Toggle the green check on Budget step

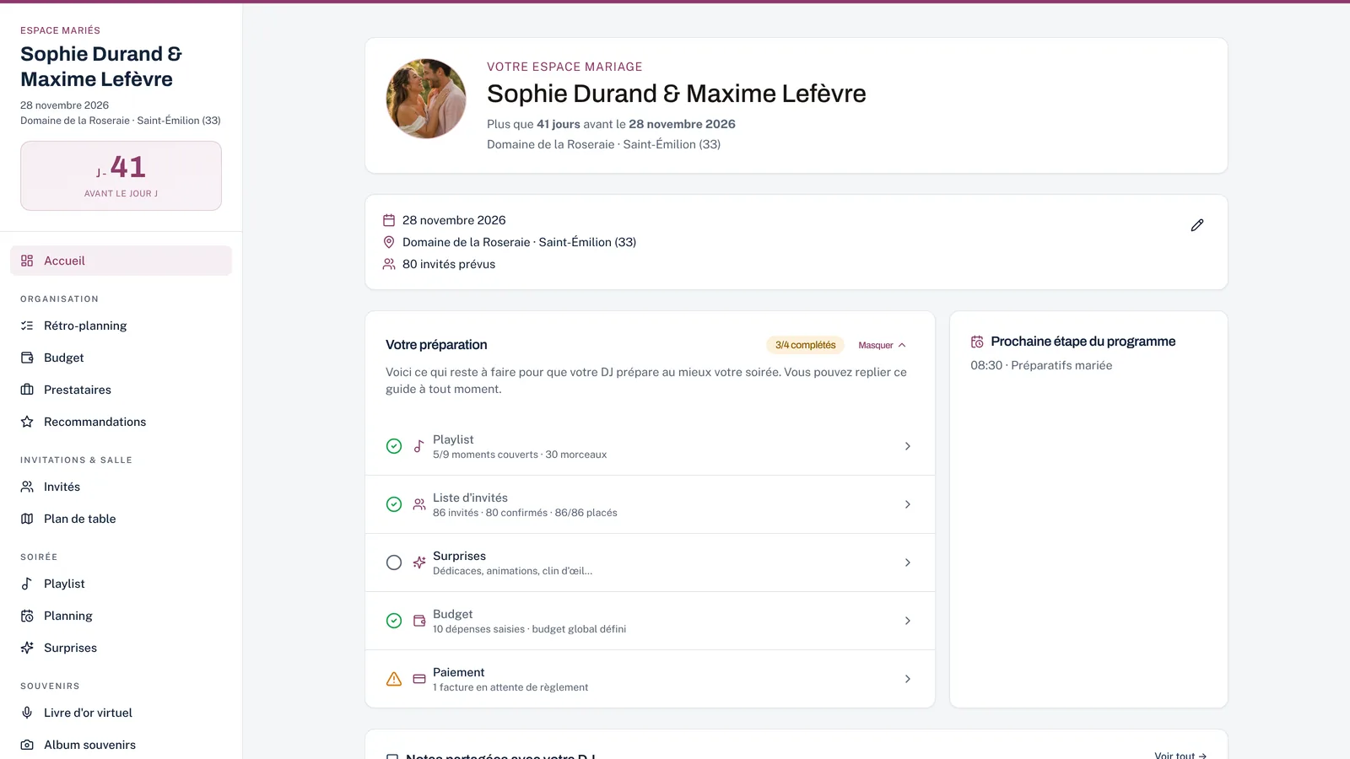[x=394, y=621]
